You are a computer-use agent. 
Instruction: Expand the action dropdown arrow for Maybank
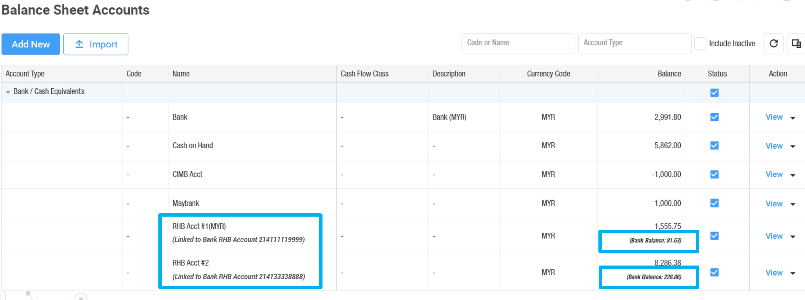(793, 205)
